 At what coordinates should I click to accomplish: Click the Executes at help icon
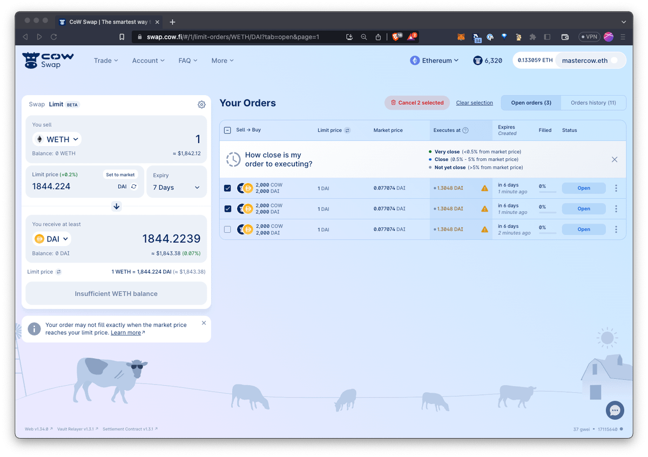tap(465, 130)
